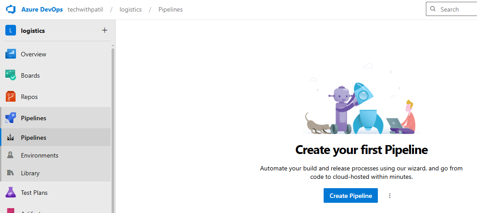
Task: Open more options beside Create Pipeline
Action: coord(390,196)
